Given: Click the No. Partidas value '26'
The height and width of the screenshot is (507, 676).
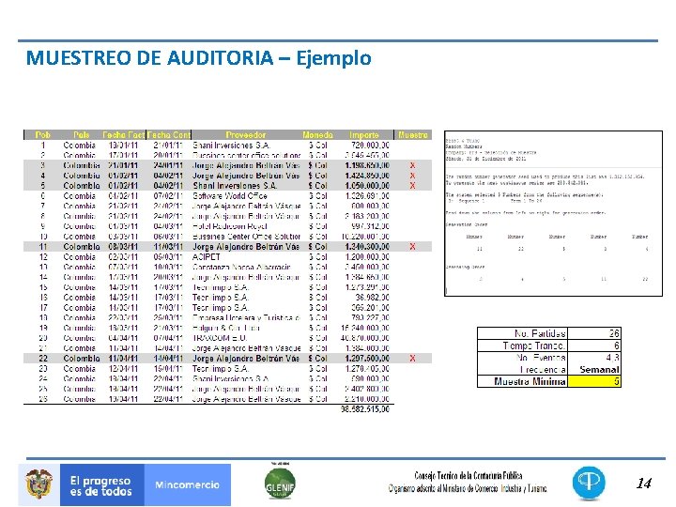Looking at the screenshot, I should (x=614, y=333).
